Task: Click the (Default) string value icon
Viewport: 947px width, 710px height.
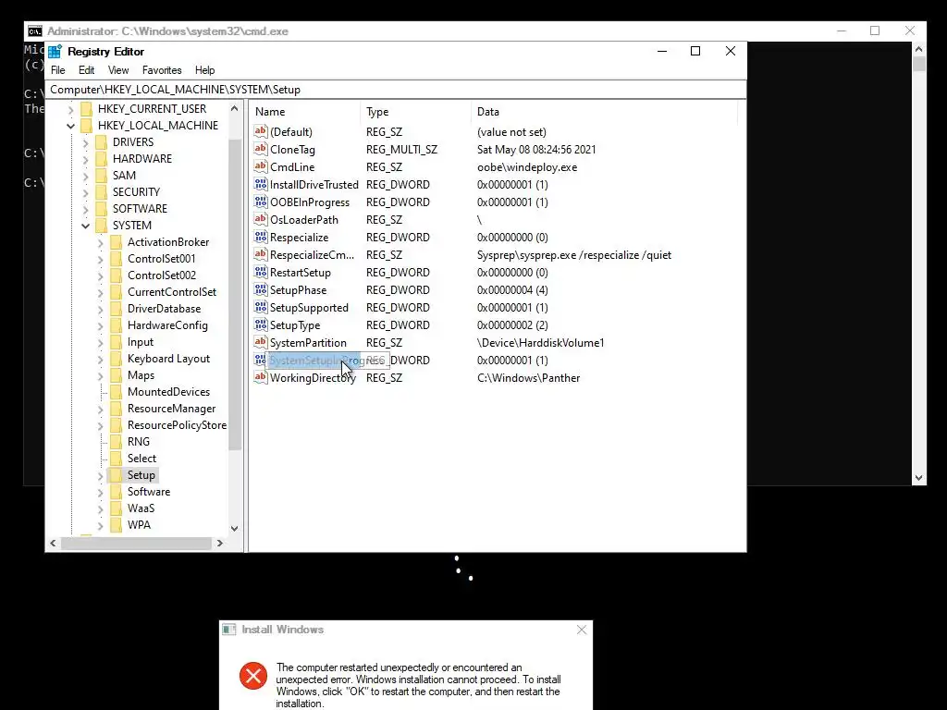Action: tap(260, 131)
